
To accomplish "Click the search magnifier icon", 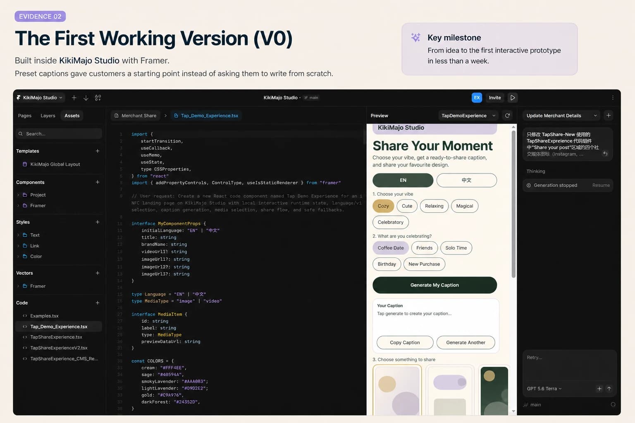I will tap(21, 134).
